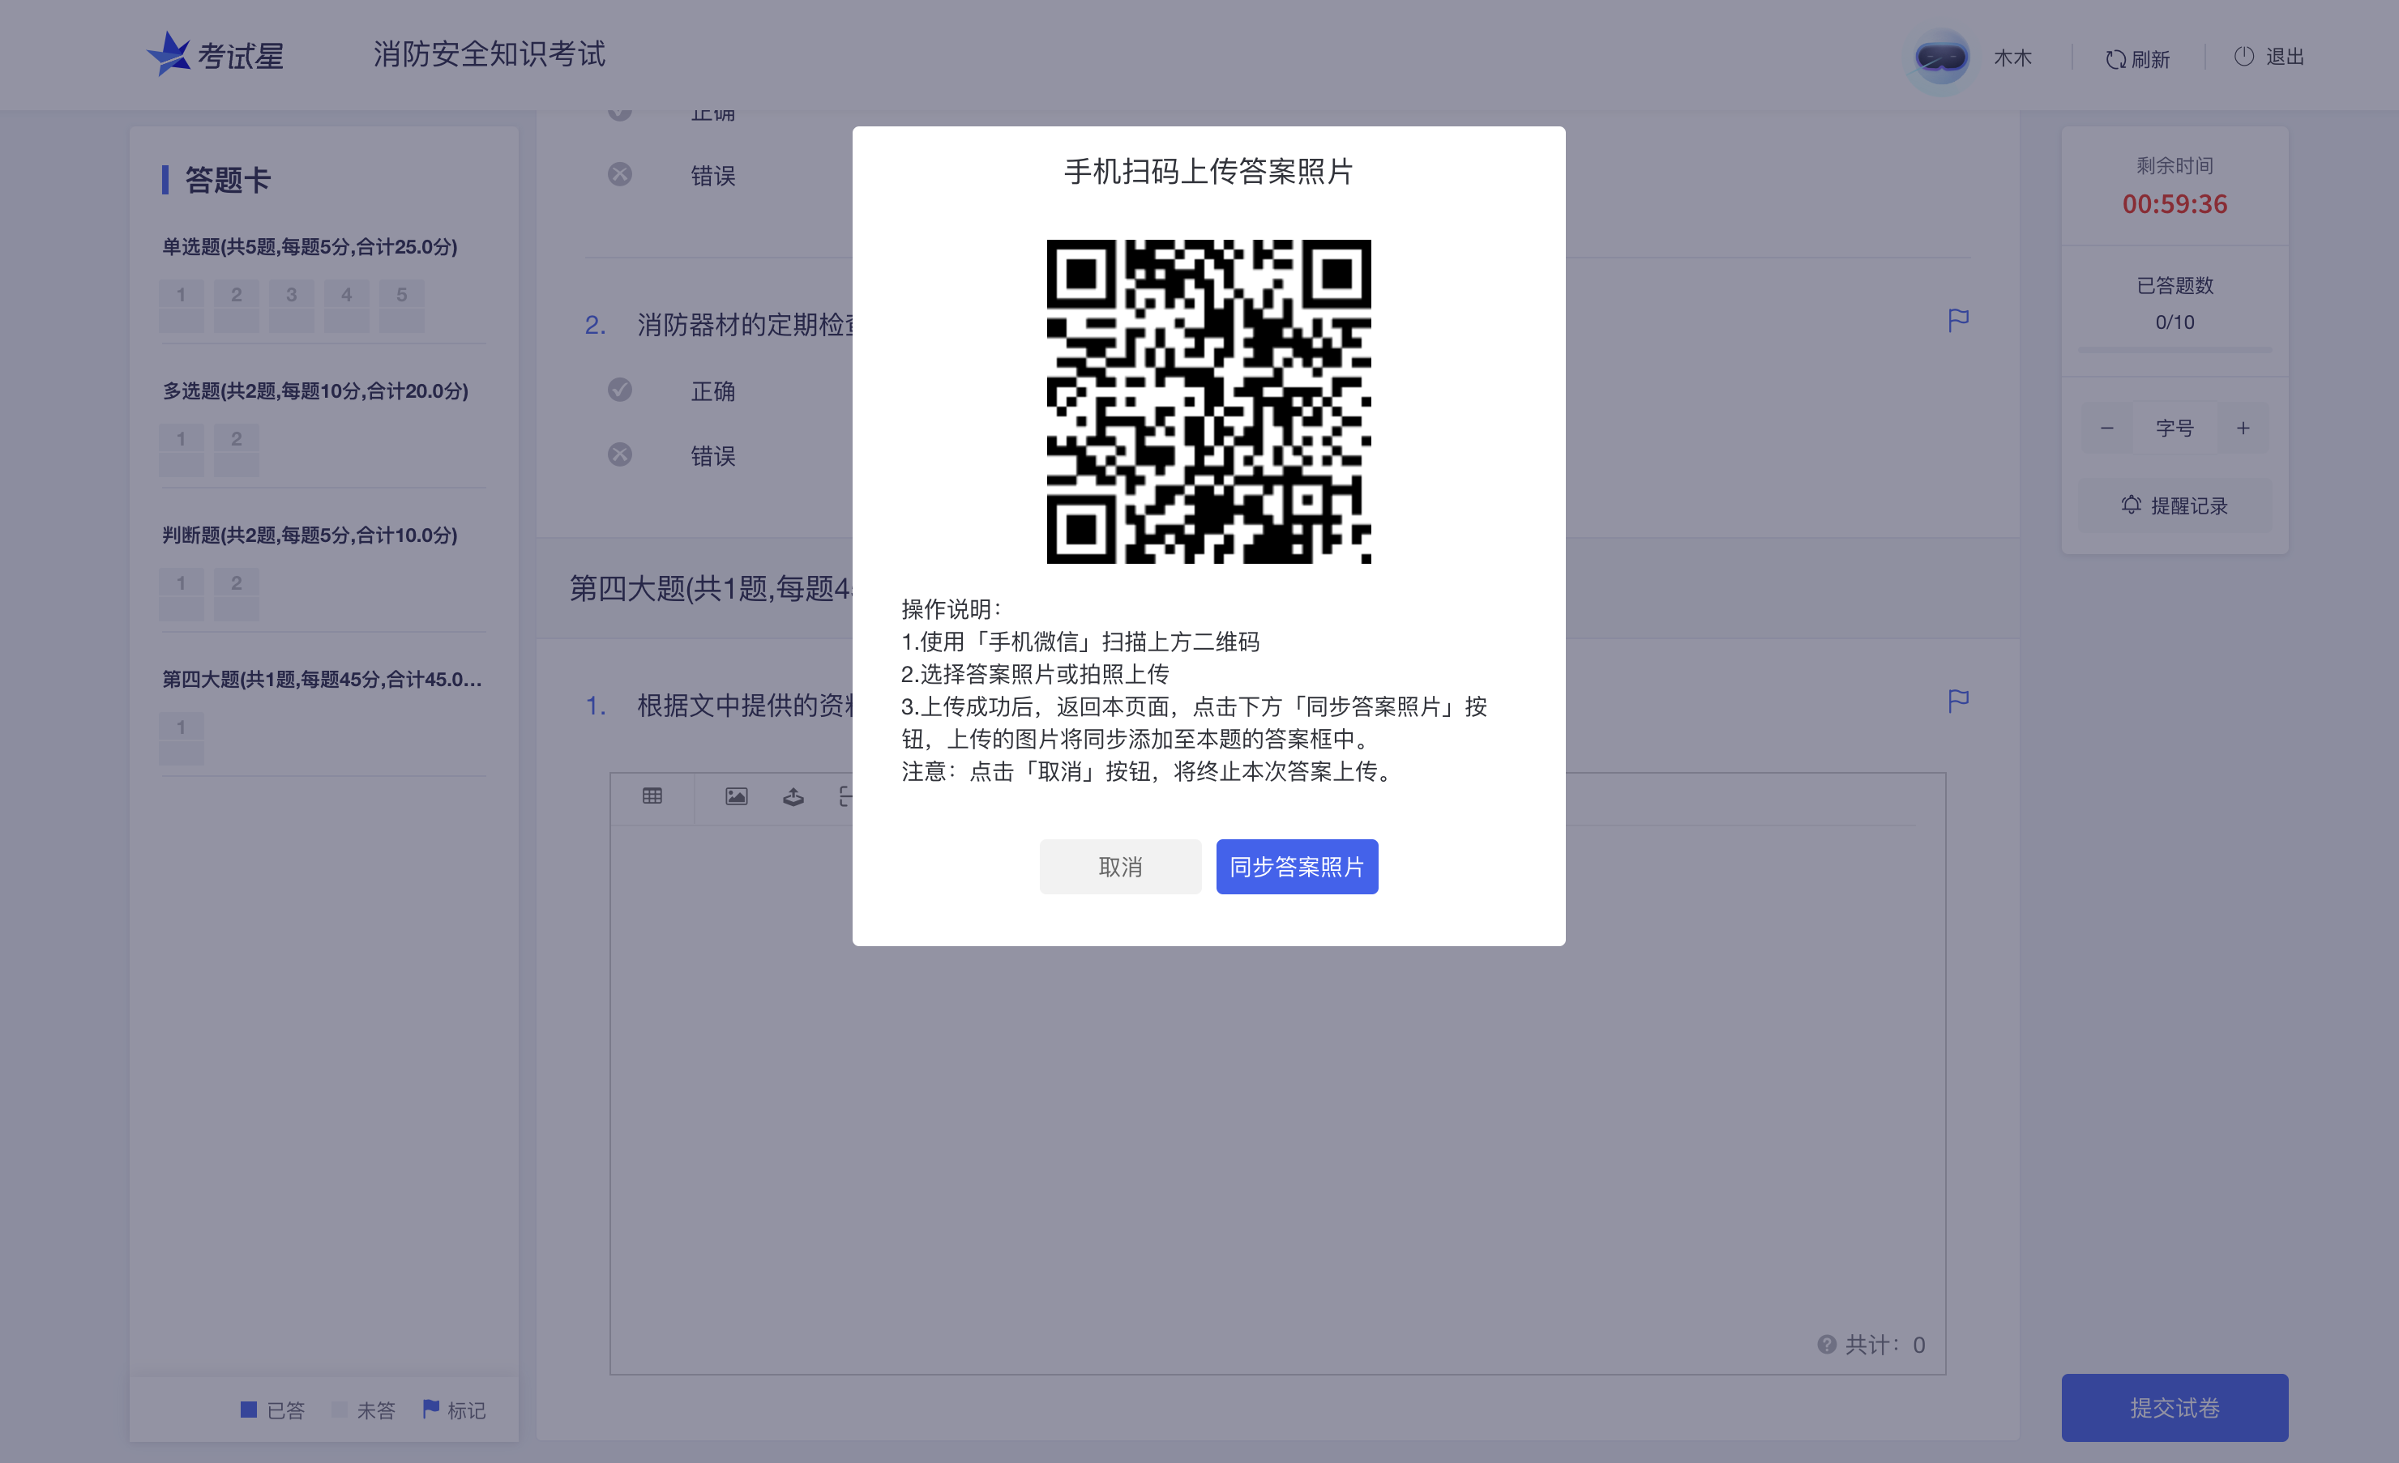Insert image icon in answer editor

coord(736,796)
